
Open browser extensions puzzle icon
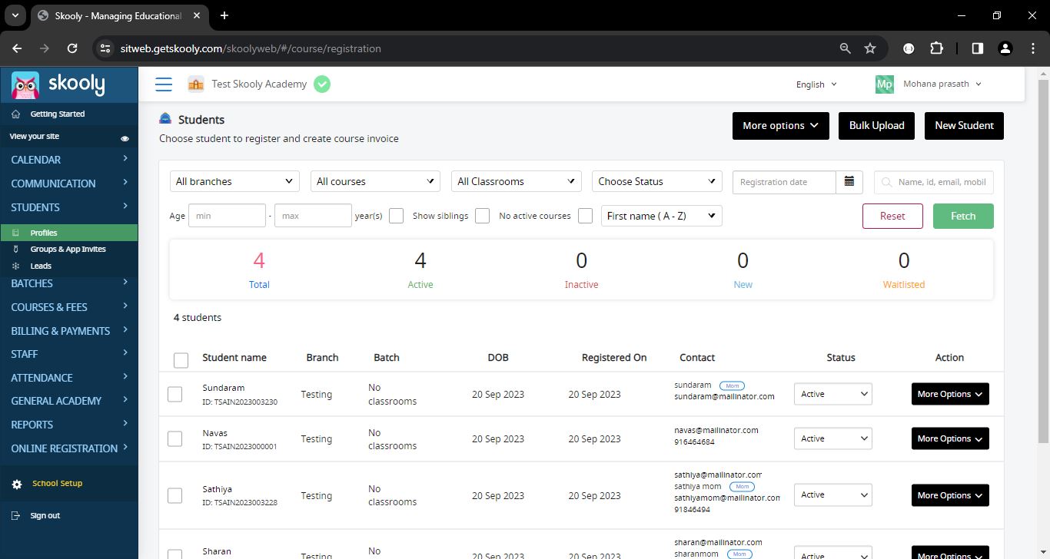pos(936,48)
